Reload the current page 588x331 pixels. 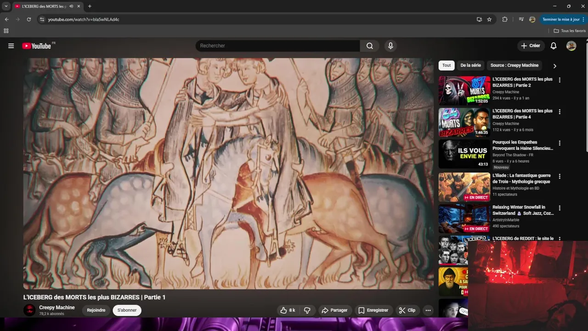pos(29,19)
